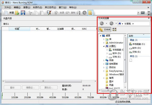Open the cover designer icon with the brush
The image size is (152, 105).
(49, 13)
